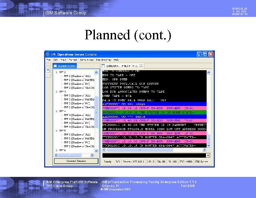Open the command history dropdown arrow
Image resolution: width=256 pixels, height=198 pixels.
[x=208, y=155]
